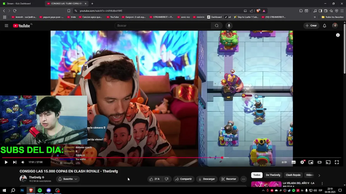Go to the YouTube home logo
The width and height of the screenshot is (346, 194).
pos(22,26)
